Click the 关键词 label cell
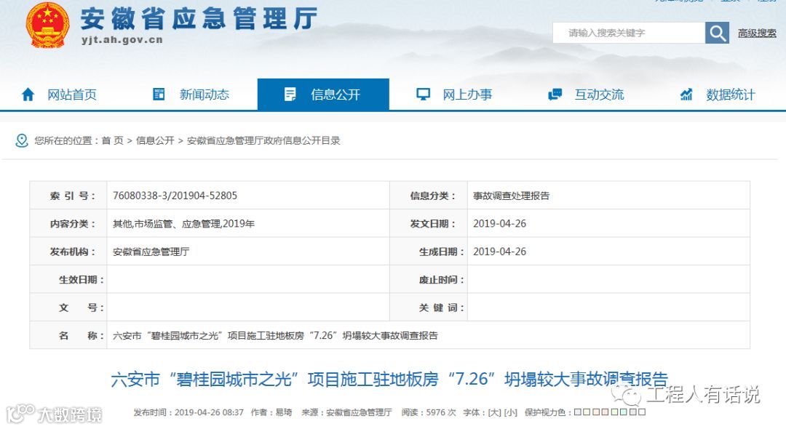The image size is (786, 429). point(429,308)
